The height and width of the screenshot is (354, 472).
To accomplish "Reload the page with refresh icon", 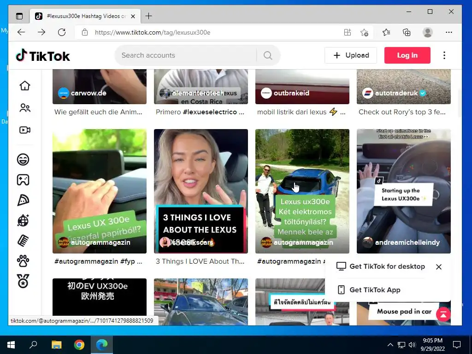I will coord(62,32).
